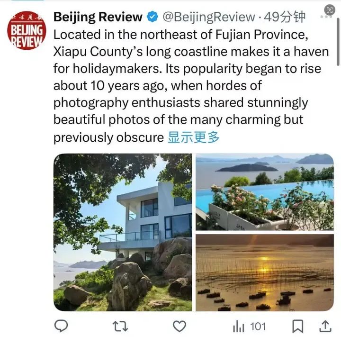341x345 pixels.
Task: Open the 49分钟 timestamp link
Action: (285, 17)
